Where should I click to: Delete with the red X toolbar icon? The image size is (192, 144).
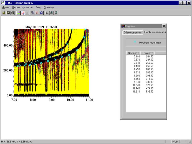pyautogui.click(x=37, y=13)
